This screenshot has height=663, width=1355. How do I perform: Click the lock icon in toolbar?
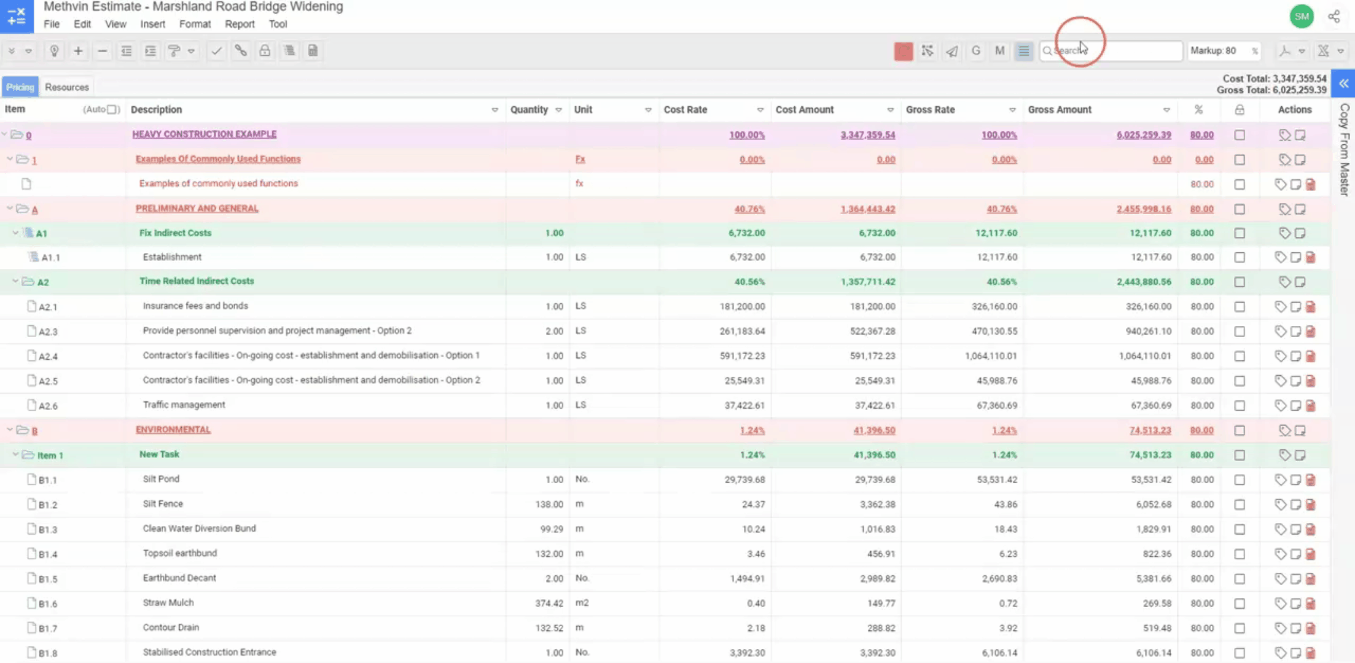[265, 51]
